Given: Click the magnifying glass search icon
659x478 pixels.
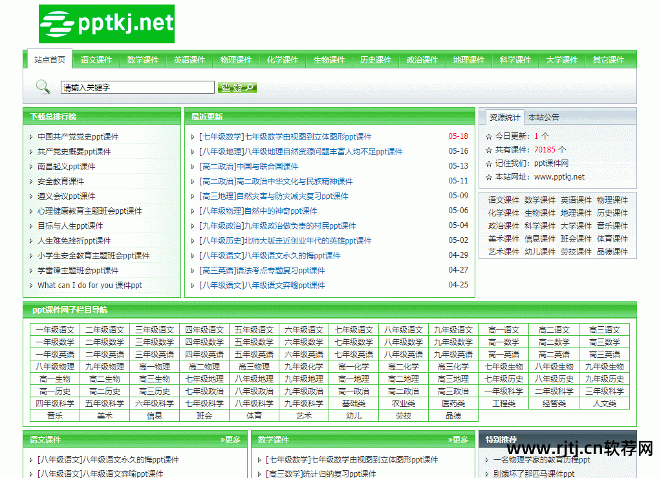Looking at the screenshot, I should click(x=43, y=87).
